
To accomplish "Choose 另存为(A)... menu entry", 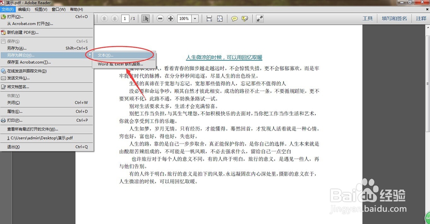I will [46, 48].
